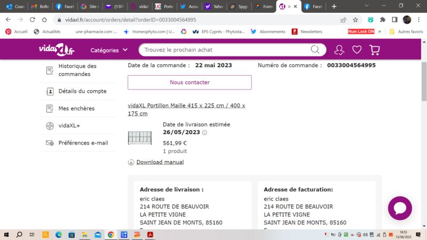The image size is (427, 240).
Task: Open the user account icon in header
Action: click(339, 50)
